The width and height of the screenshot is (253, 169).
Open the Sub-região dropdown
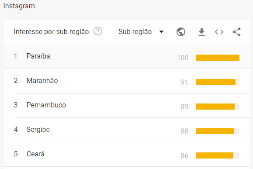click(141, 32)
